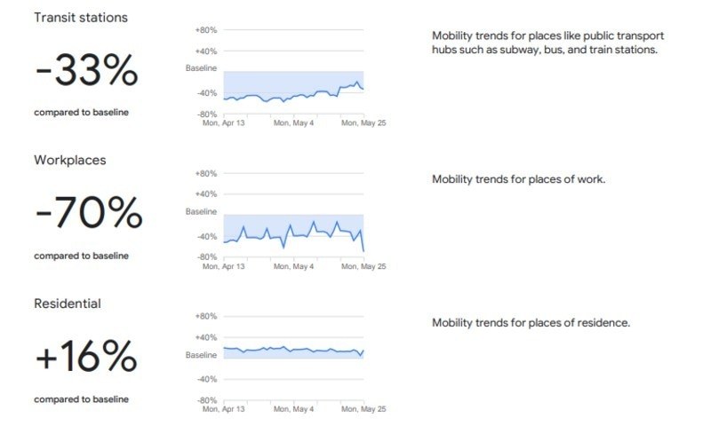Click Mon, Apr 13 on workplaces chart
This screenshot has height=426, width=711.
click(223, 266)
